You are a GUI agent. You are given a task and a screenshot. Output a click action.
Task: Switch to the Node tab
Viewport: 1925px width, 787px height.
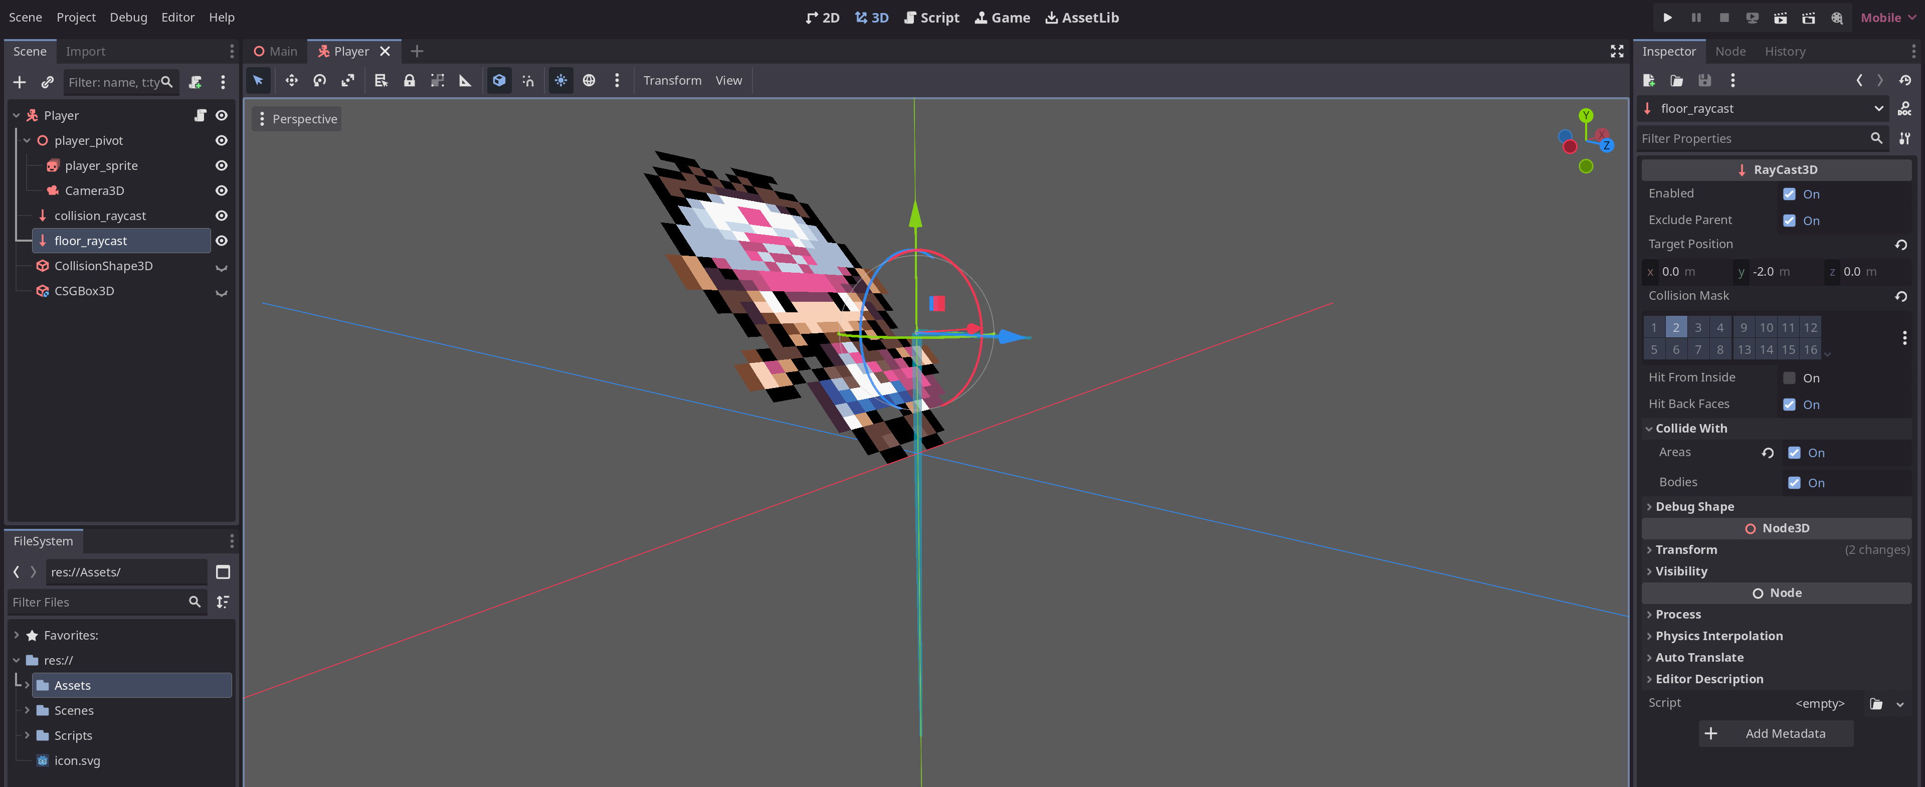pyautogui.click(x=1730, y=51)
